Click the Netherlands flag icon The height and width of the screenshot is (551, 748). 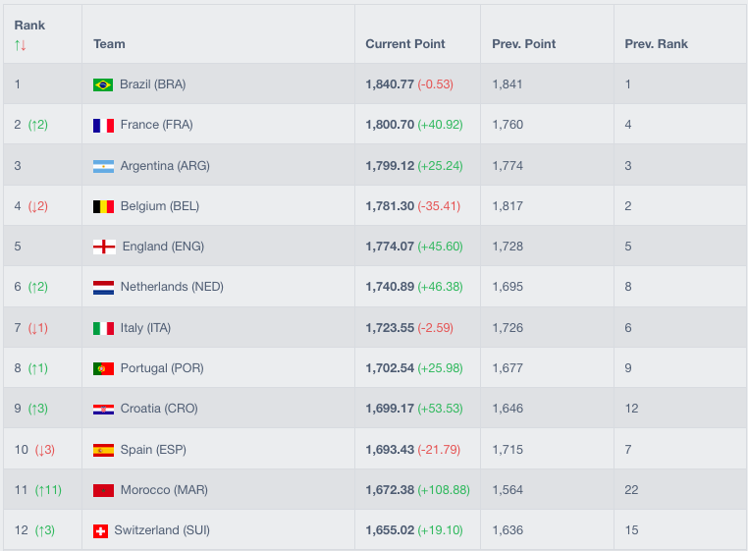[103, 287]
